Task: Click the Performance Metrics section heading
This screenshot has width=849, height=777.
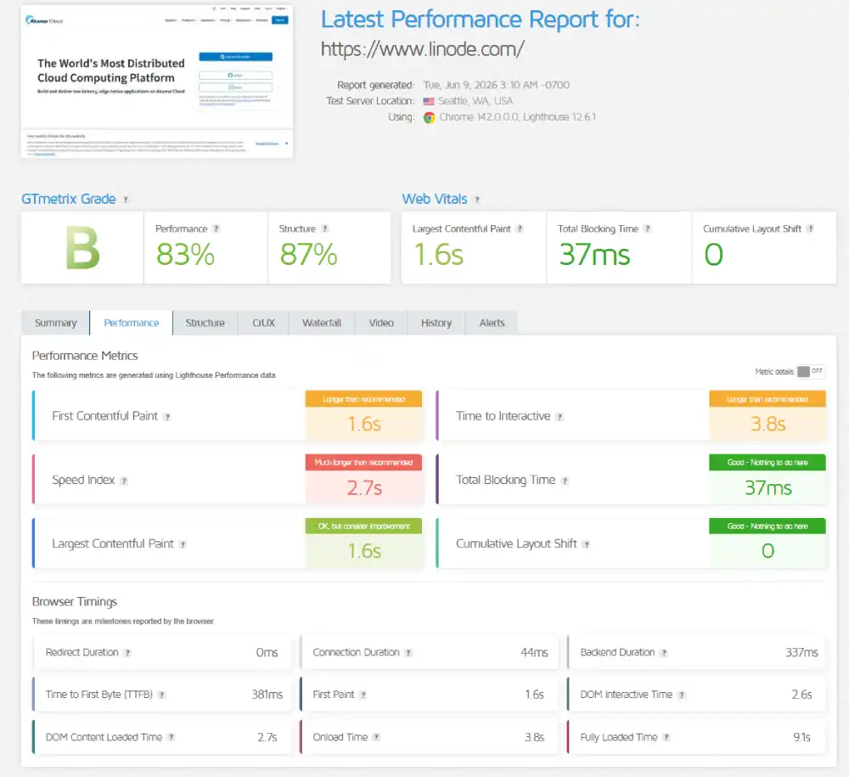Action: tap(85, 356)
